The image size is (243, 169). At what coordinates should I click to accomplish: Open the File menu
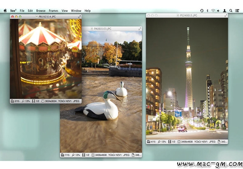22,11
